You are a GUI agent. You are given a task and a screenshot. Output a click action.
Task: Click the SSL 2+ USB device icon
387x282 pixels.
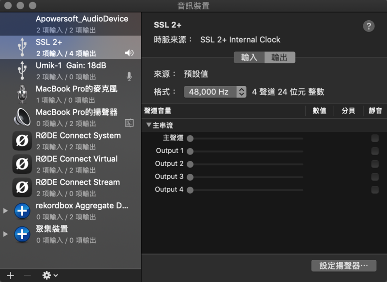coord(22,47)
